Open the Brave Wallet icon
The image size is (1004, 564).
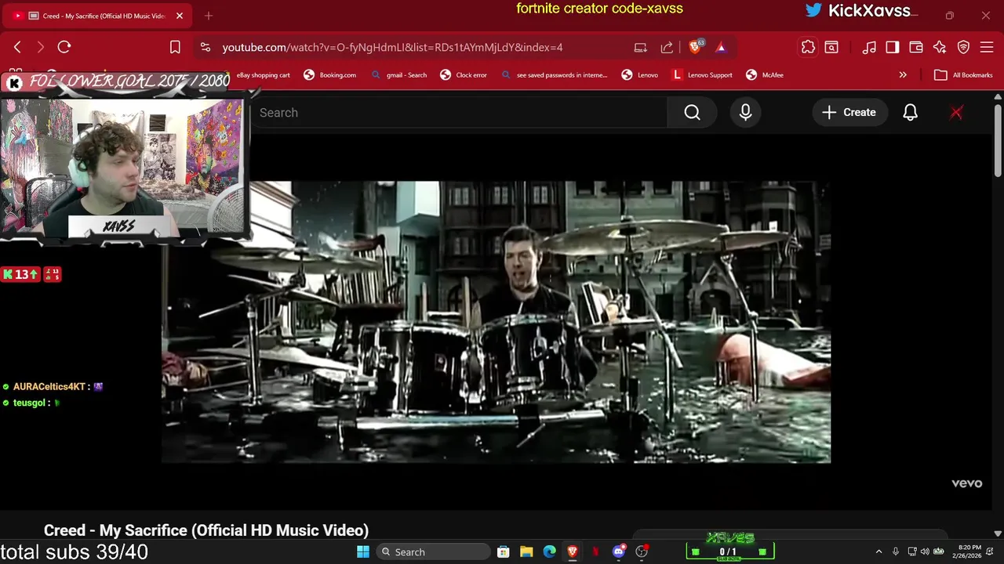(x=916, y=47)
